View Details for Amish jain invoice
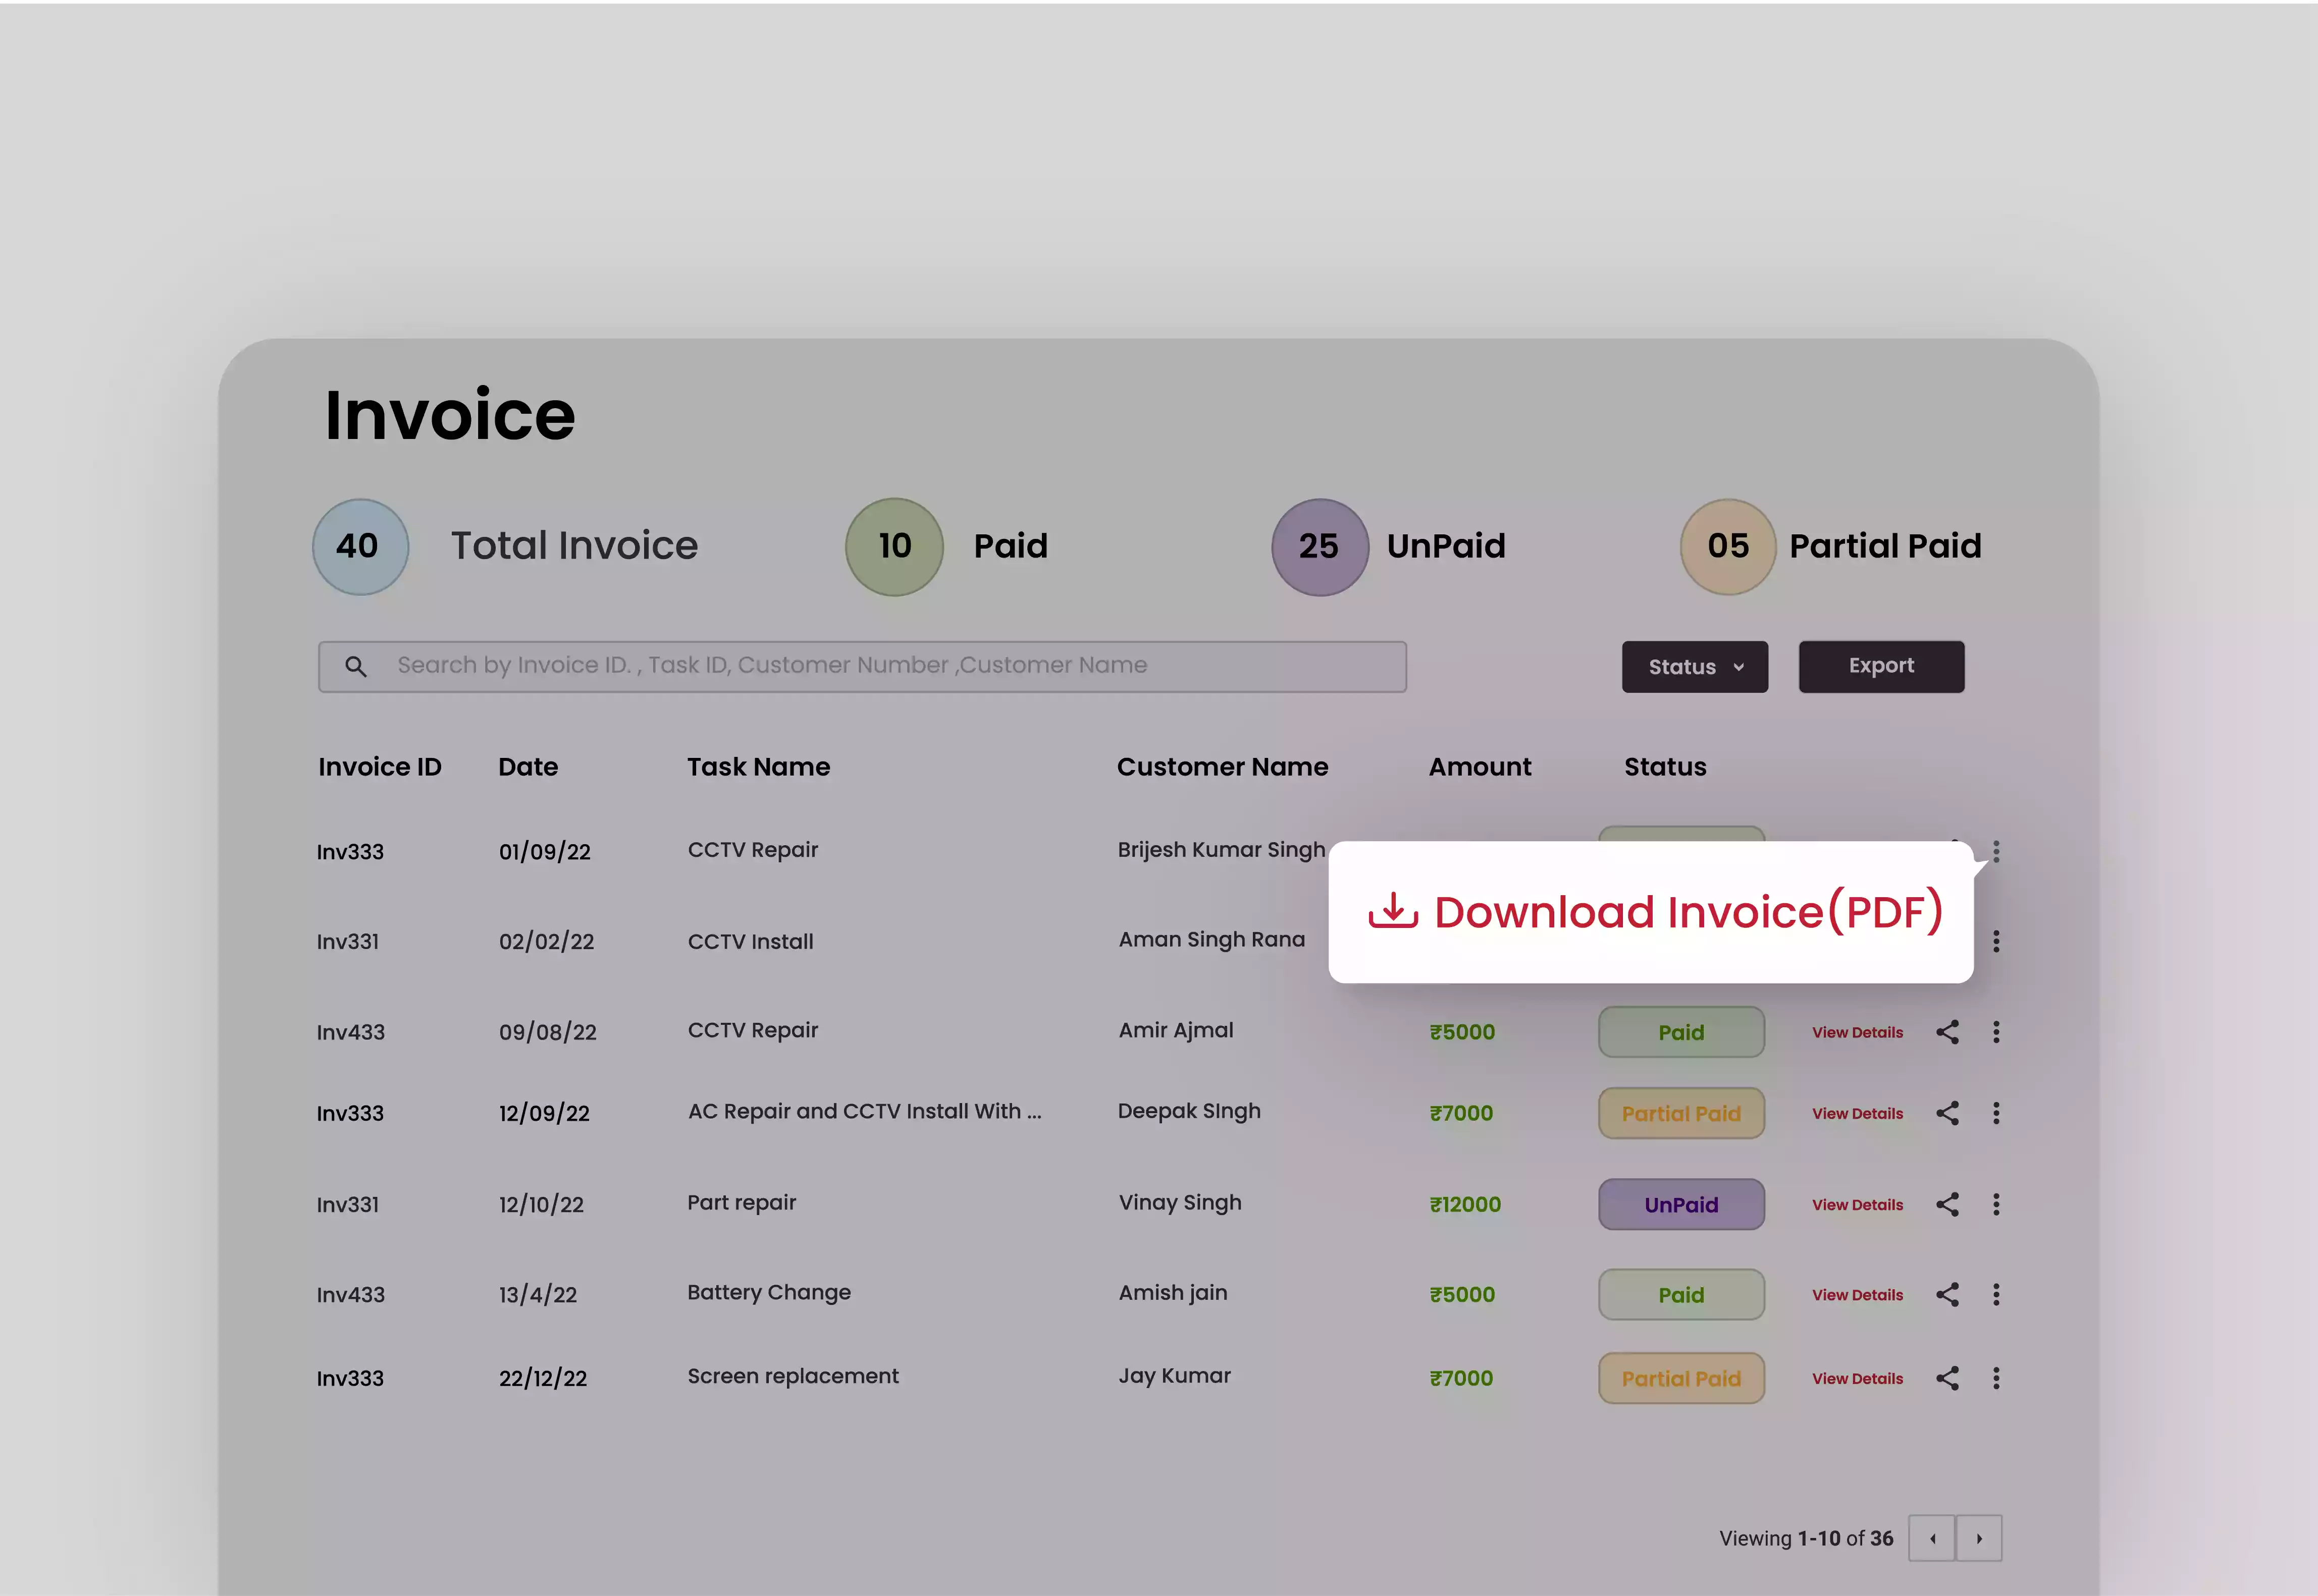2318x1596 pixels. pos(1858,1294)
